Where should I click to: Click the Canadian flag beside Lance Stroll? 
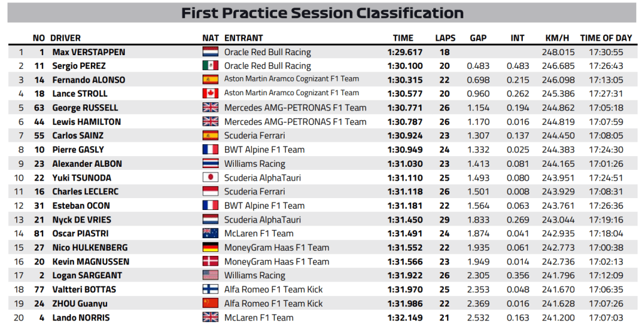(209, 94)
